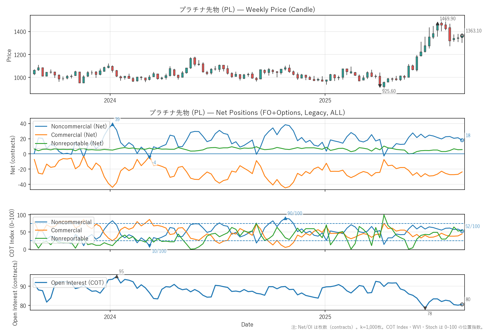Click 2025 tick label under price chart
Viewport: 488px width, 333px height.
coord(325,100)
